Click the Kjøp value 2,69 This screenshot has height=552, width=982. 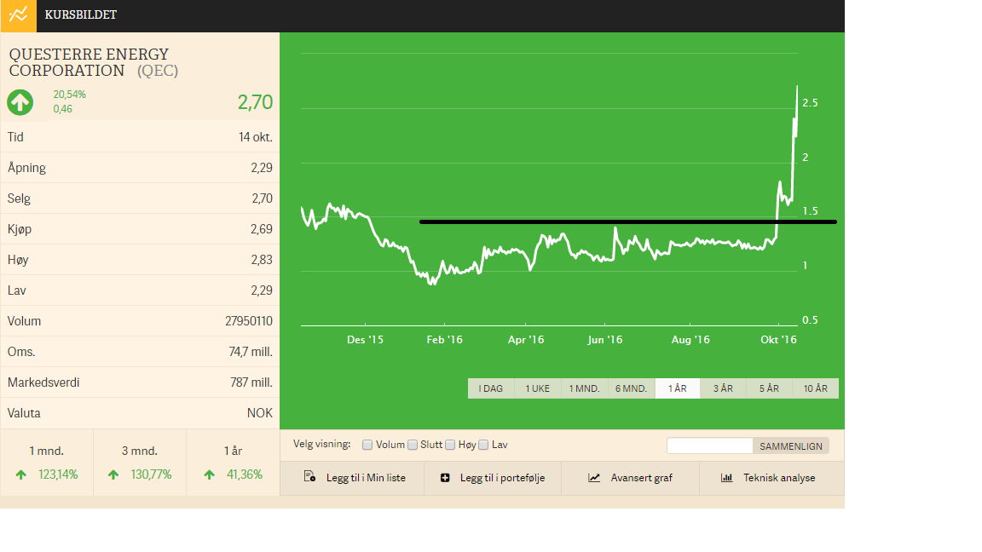[x=262, y=229]
